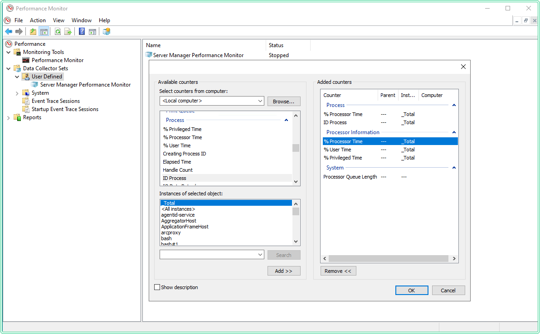Click the Remove << button
The width and height of the screenshot is (540, 334).
coord(338,271)
